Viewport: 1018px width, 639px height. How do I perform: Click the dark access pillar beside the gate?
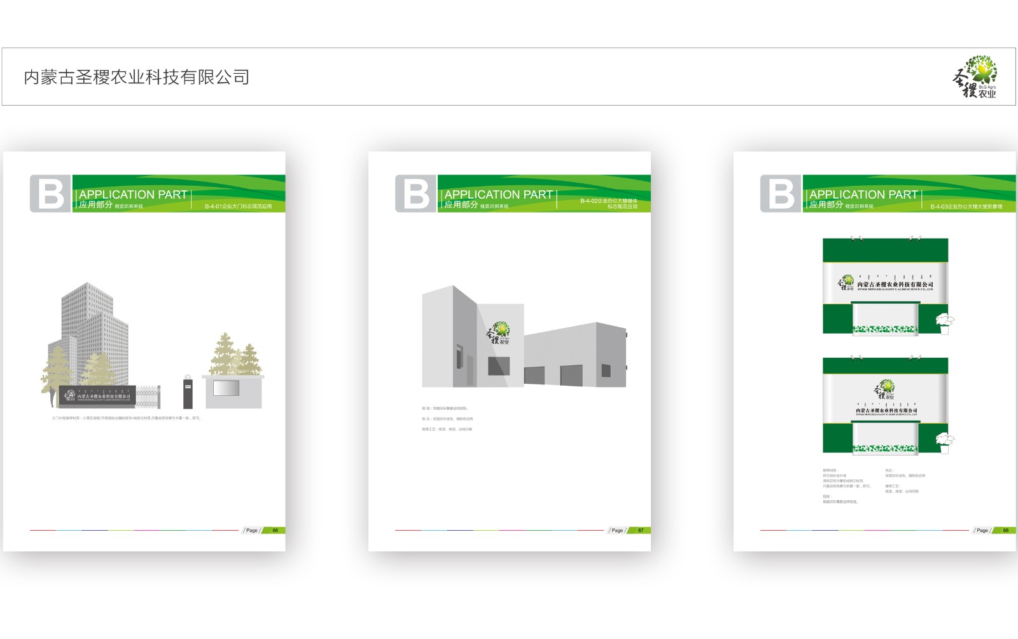point(188,392)
